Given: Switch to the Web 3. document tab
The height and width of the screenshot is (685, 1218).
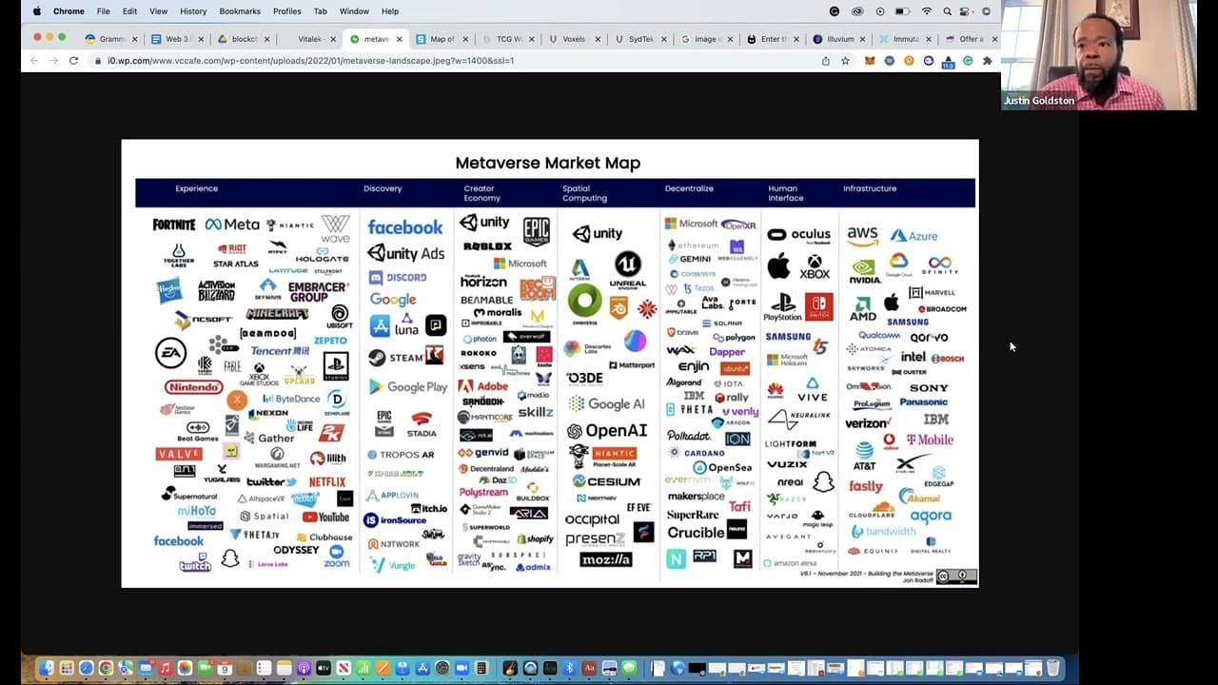Looking at the screenshot, I should pyautogui.click(x=178, y=39).
